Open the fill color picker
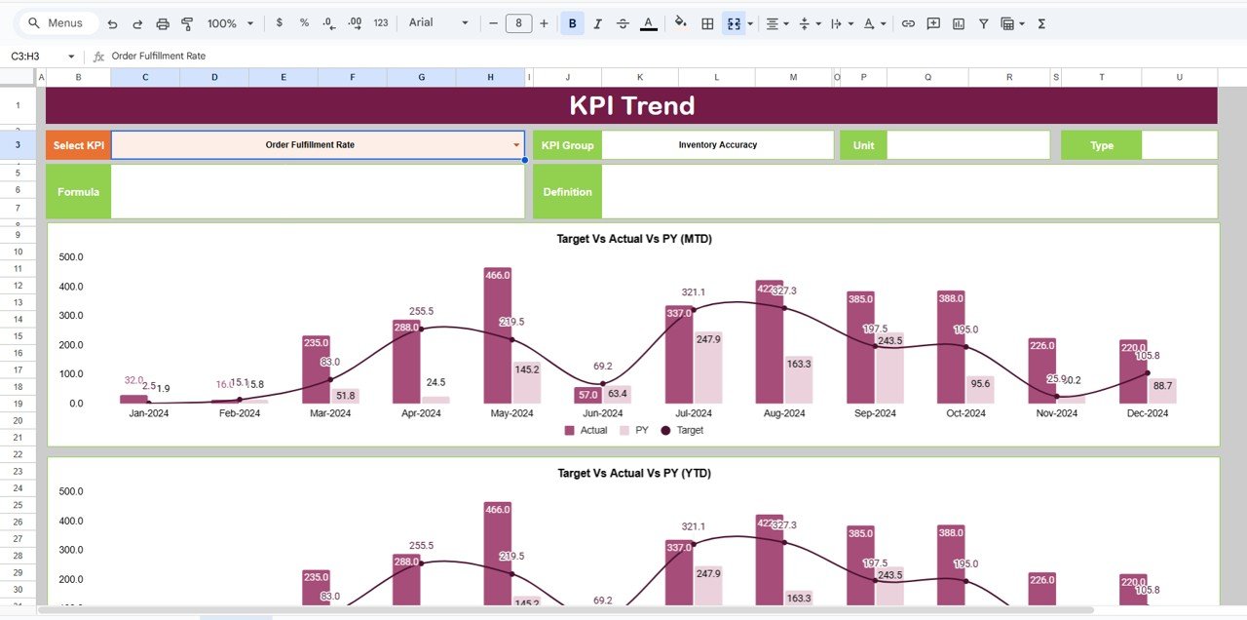 click(x=679, y=22)
